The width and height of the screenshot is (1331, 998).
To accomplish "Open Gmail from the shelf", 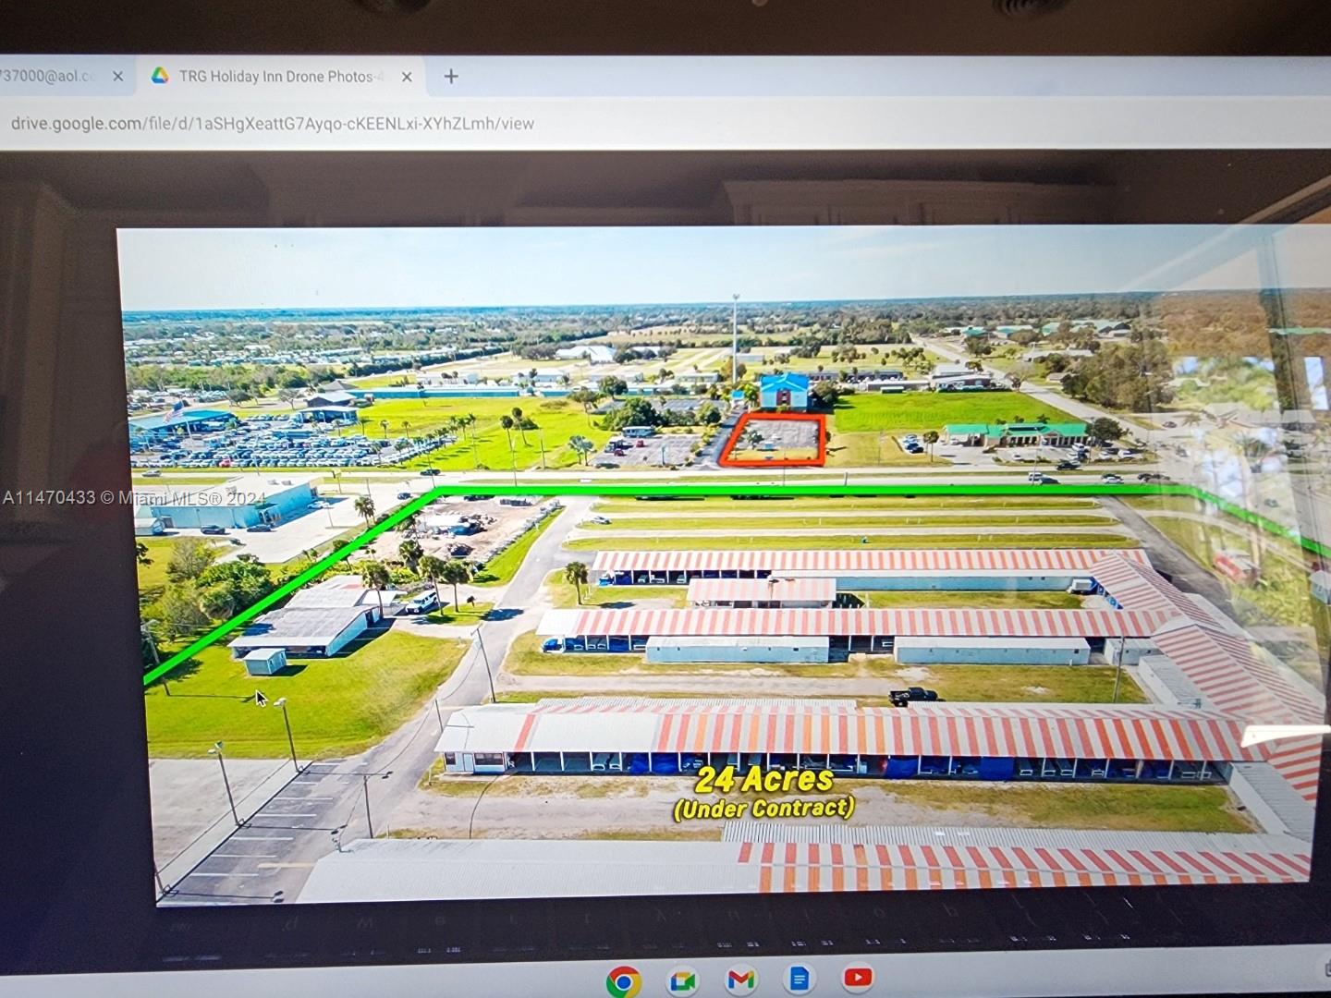I will pyautogui.click(x=740, y=979).
